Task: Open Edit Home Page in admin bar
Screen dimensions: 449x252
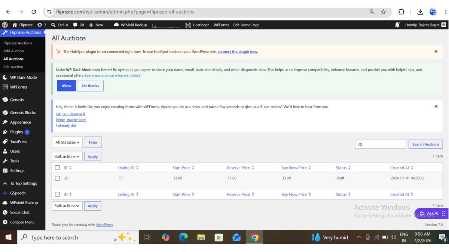Action: (x=246, y=25)
